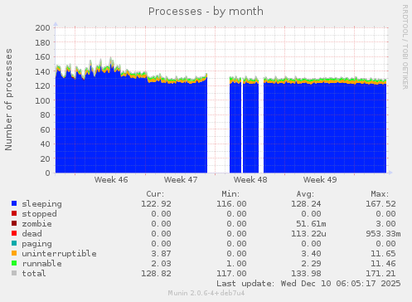
Task: Click the total gray legend swatch
Action: click(x=14, y=273)
